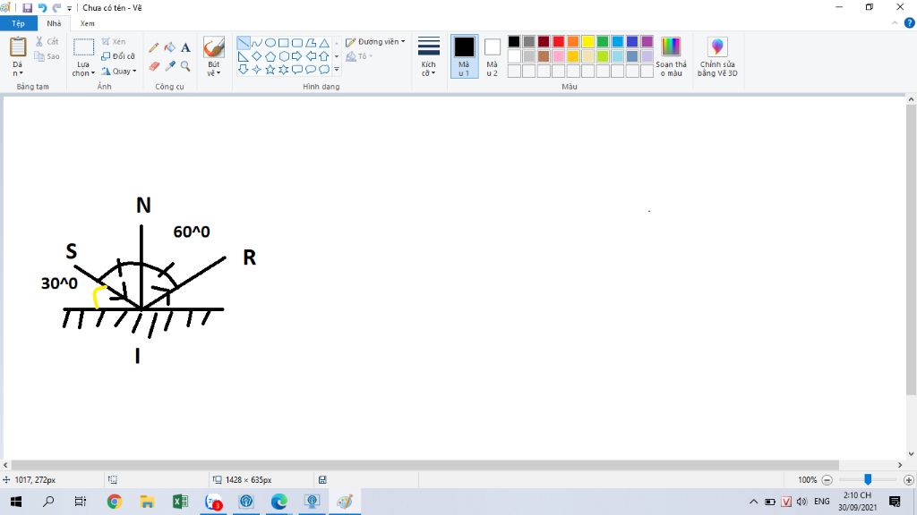The height and width of the screenshot is (515, 917).
Task: Select the Pencil tool
Action: (154, 48)
